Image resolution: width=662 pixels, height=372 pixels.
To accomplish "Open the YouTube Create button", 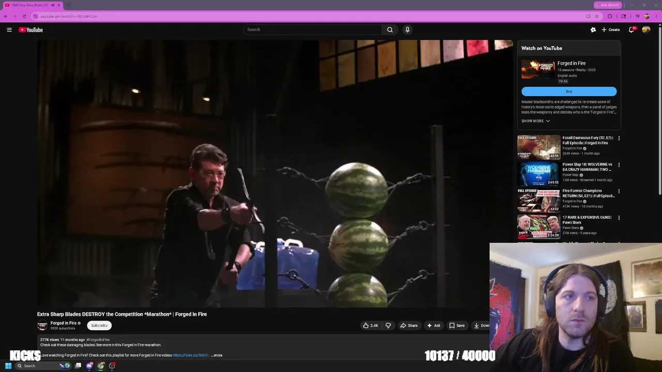I will pos(611,30).
